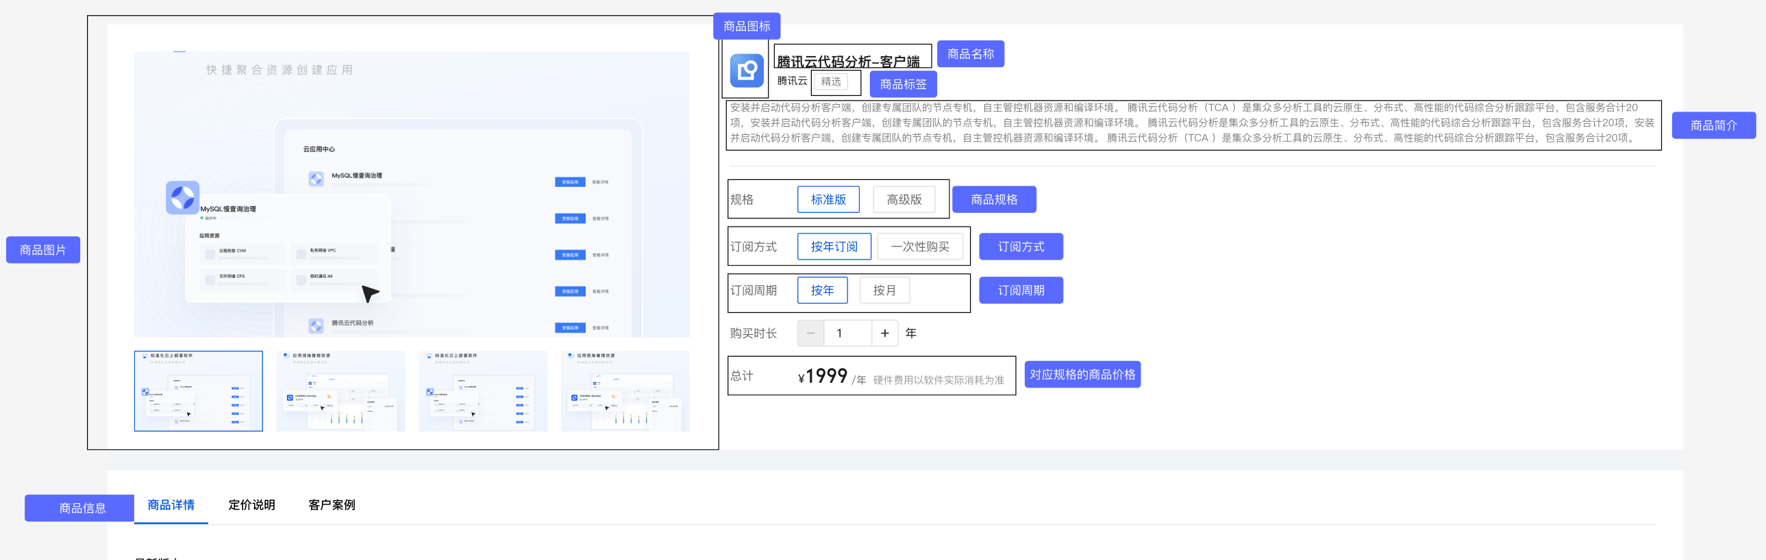Select the second thumbnail 应用视角管理资源
The height and width of the screenshot is (560, 1766).
click(x=340, y=391)
